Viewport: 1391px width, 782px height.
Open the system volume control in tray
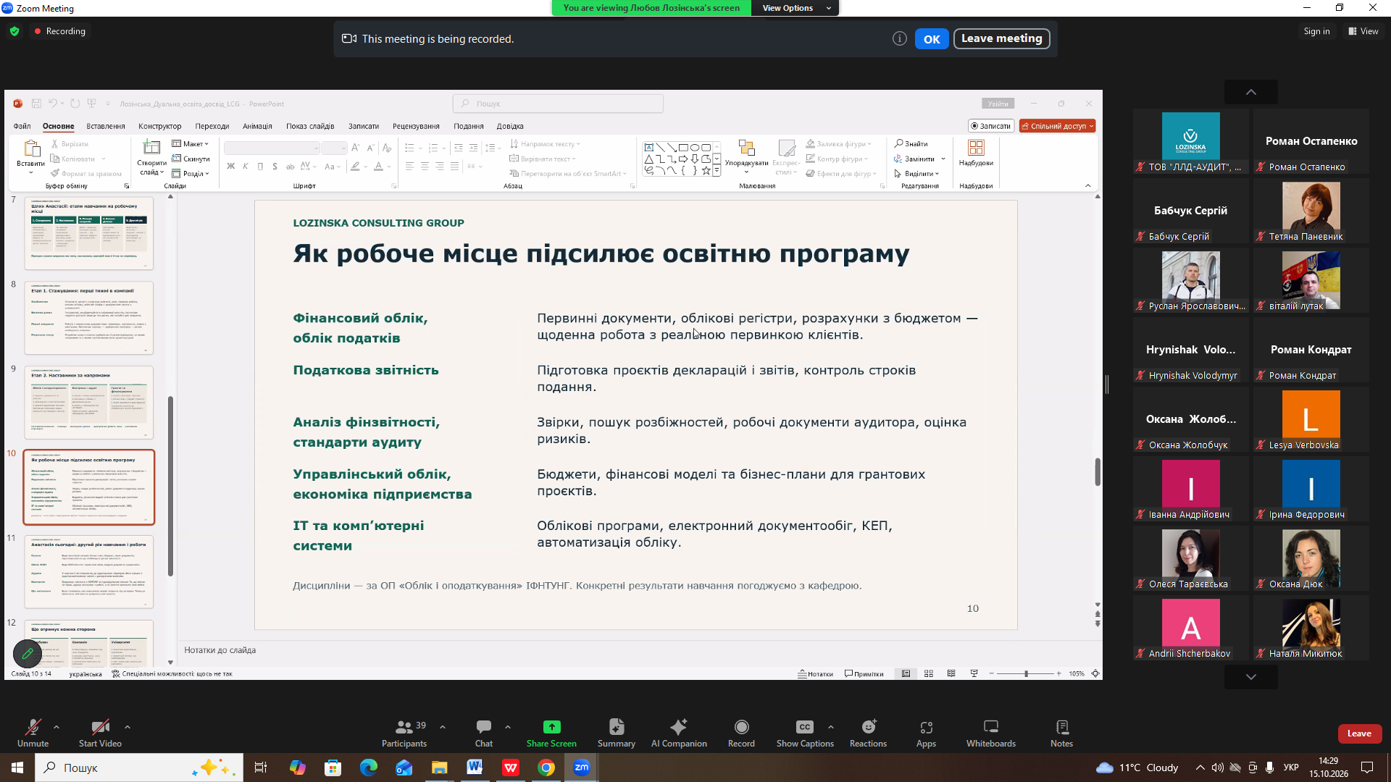(x=1218, y=768)
